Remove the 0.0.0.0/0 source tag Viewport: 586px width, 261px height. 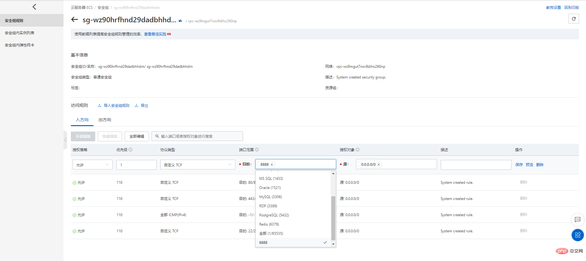point(379,165)
